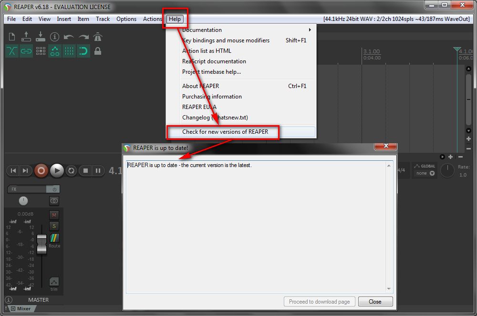Toggle repeat in the transport bar

tap(71, 170)
